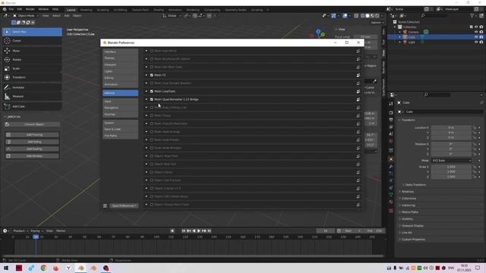Open the Object Mode dropdown
This screenshot has width=486, height=273.
pyautogui.click(x=26, y=16)
